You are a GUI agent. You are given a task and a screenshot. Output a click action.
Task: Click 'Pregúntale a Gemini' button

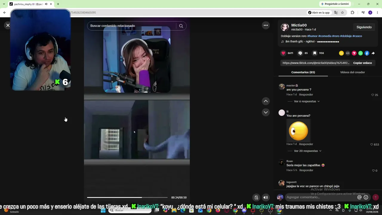coord(335,4)
